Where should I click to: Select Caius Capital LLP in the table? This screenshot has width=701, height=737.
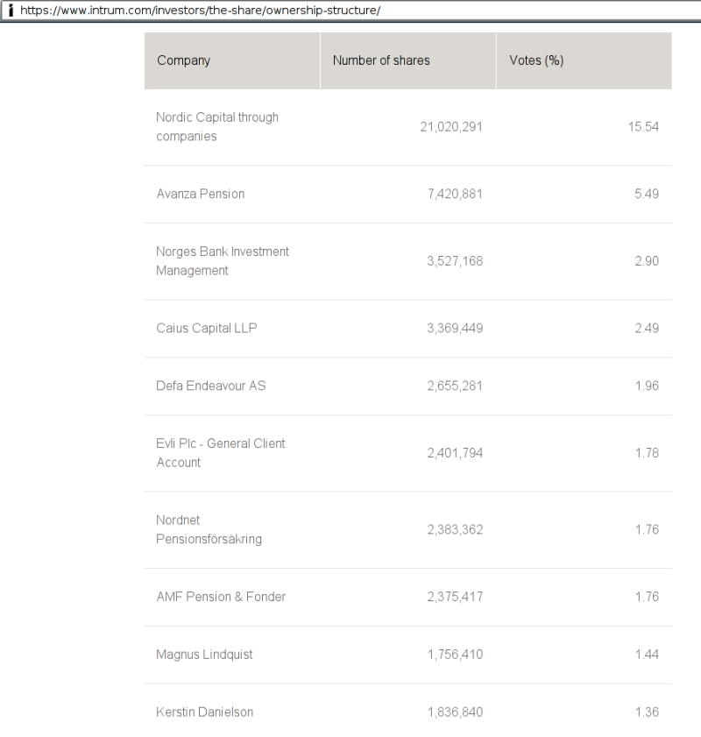pos(206,329)
